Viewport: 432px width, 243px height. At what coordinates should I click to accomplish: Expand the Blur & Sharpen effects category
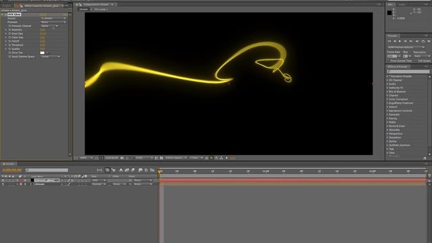[387, 92]
